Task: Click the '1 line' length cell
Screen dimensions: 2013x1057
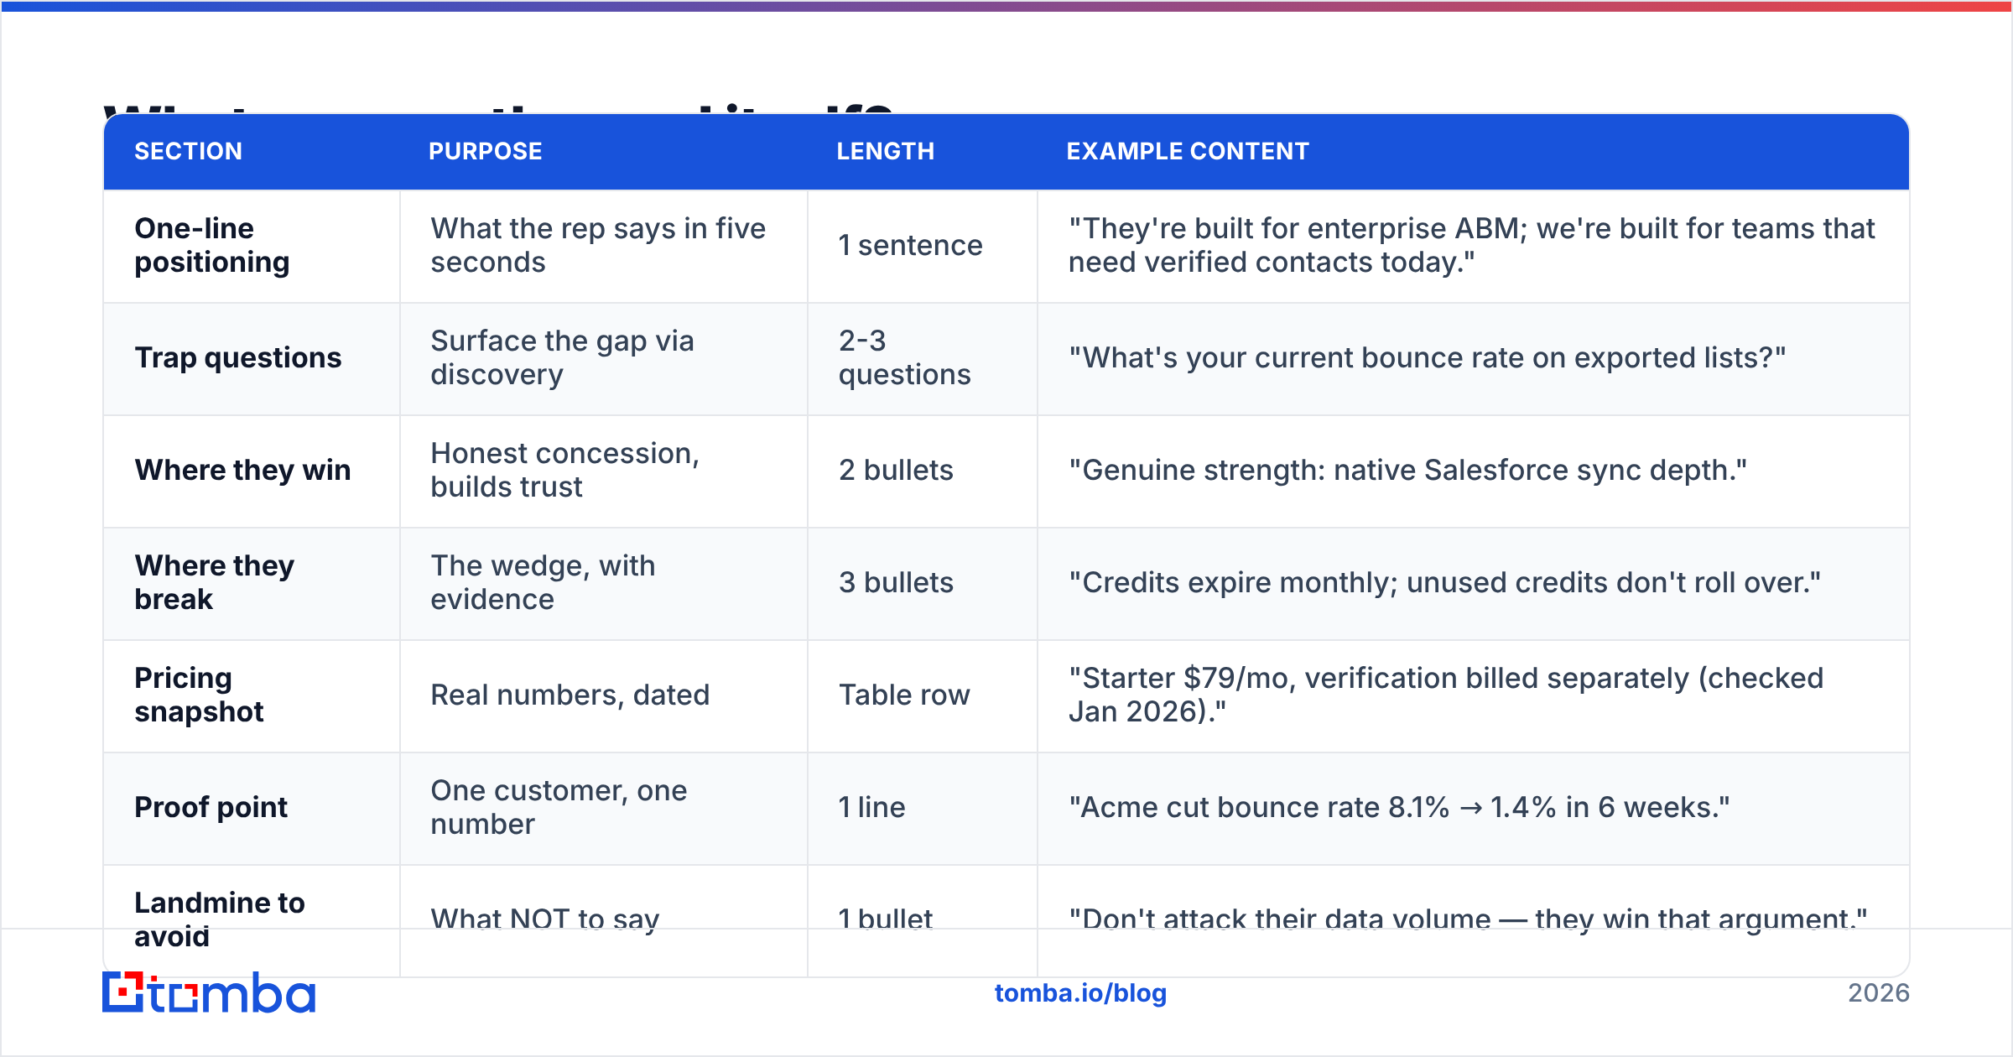Action: pos(923,809)
